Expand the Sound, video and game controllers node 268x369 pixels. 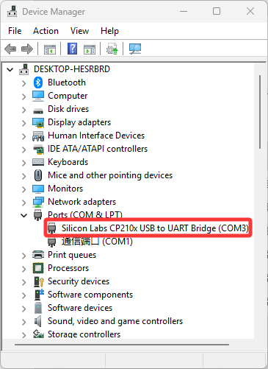click(23, 322)
